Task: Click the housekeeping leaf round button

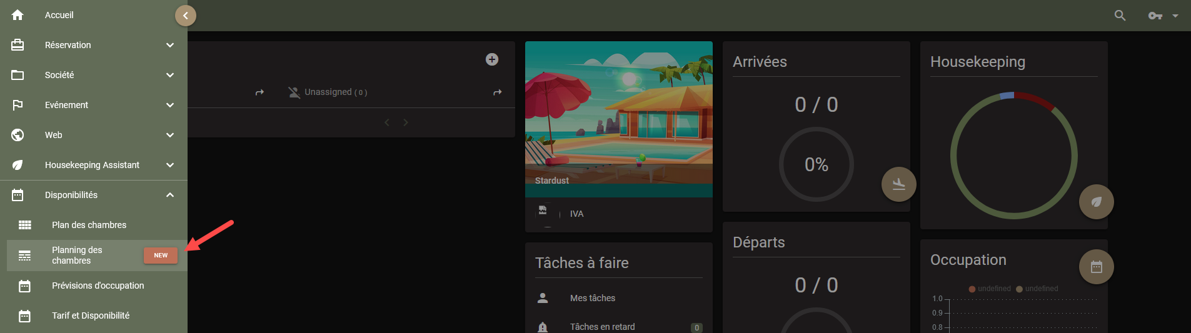Action: [x=1096, y=202]
